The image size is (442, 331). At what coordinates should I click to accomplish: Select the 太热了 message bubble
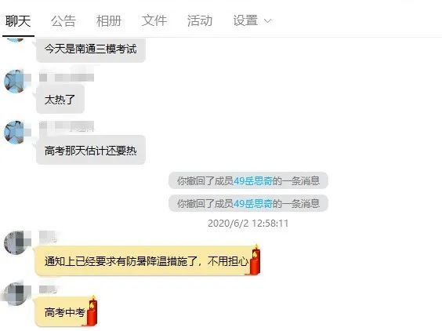click(60, 100)
